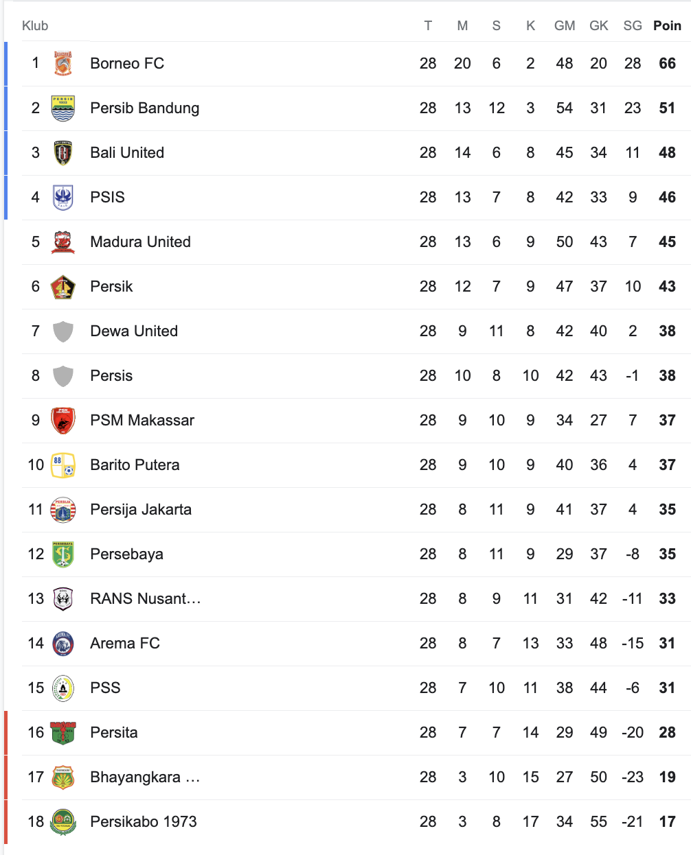Click the Persik team crest
Viewport: 691px width, 855px height.
(x=63, y=287)
